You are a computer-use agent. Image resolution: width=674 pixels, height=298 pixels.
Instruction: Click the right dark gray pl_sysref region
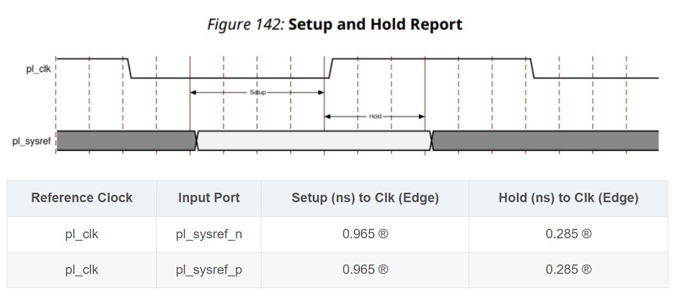click(545, 141)
